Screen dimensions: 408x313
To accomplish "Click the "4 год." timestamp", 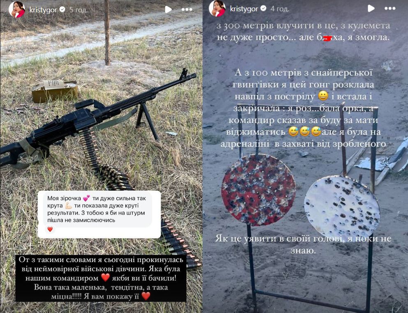I will [279, 9].
